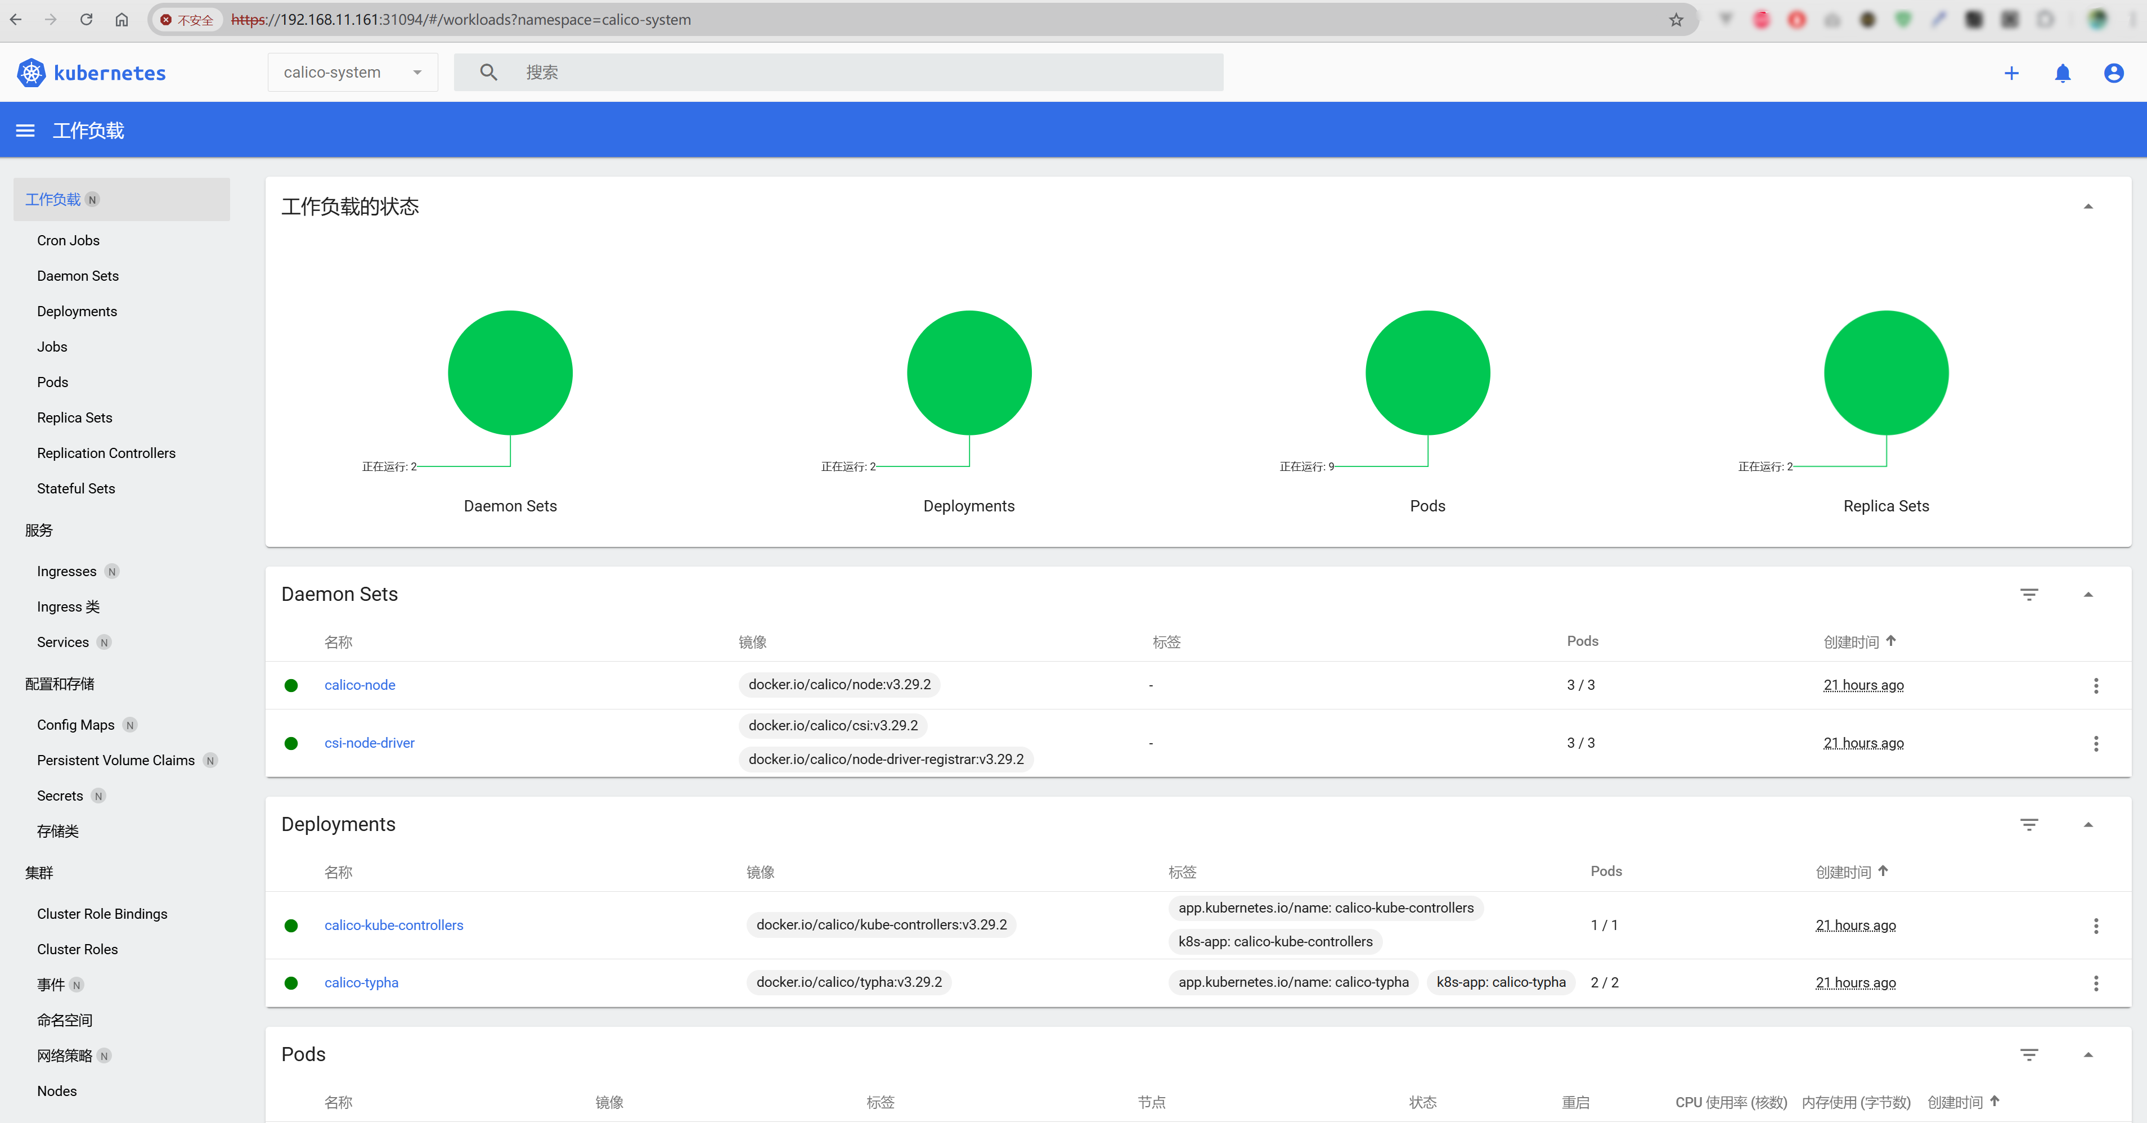Screen dimensions: 2147x1123
Task: Open the user account icon
Action: pyautogui.click(x=2114, y=73)
